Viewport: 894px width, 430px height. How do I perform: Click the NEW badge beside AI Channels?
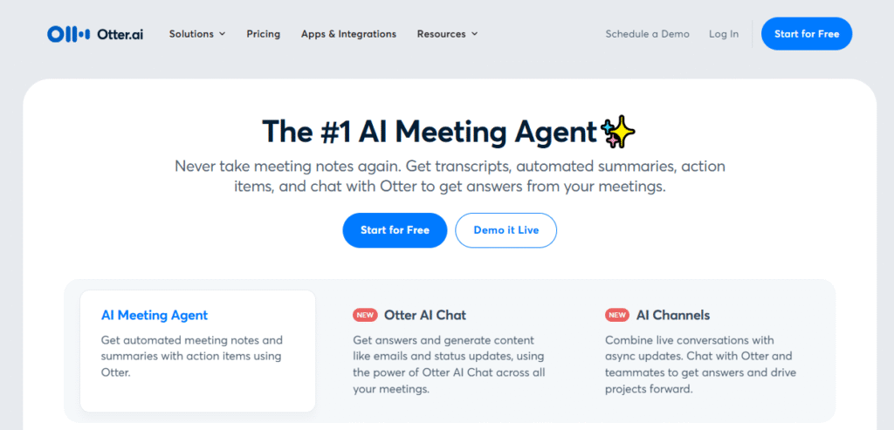point(617,315)
